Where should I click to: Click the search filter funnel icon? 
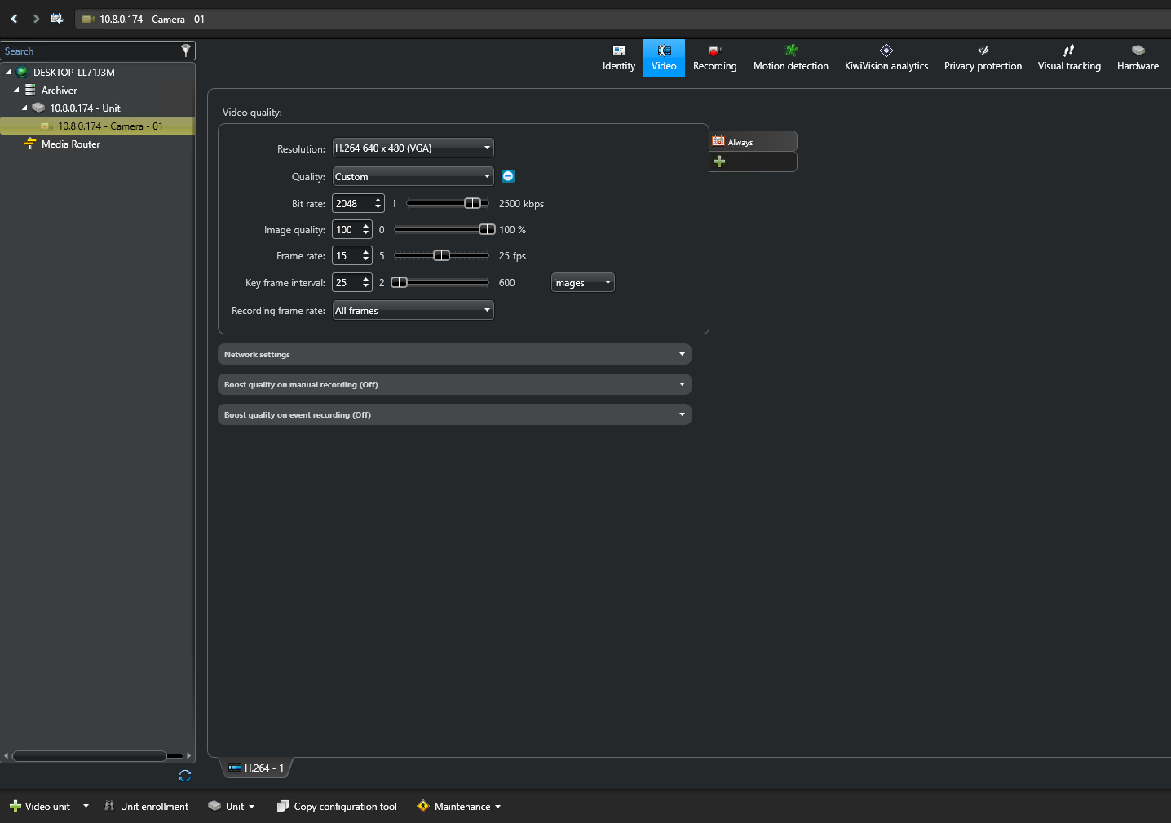186,51
